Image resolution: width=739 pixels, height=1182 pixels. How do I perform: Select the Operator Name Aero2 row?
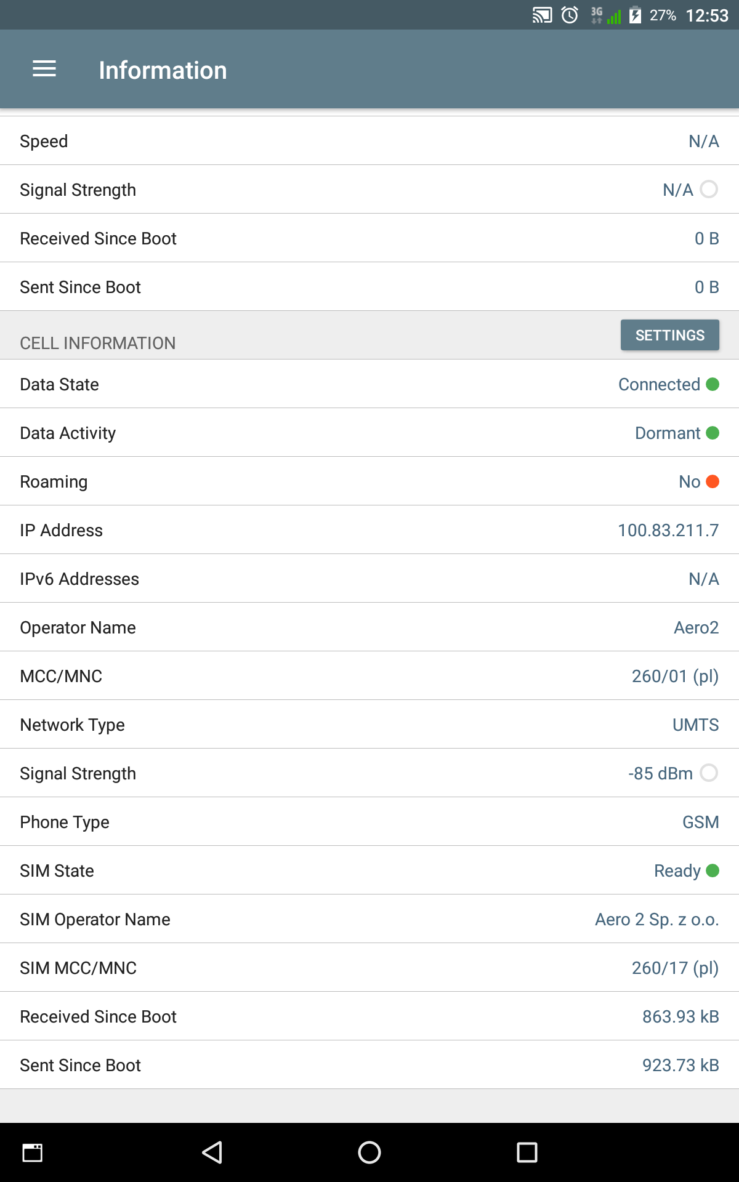[x=369, y=627]
